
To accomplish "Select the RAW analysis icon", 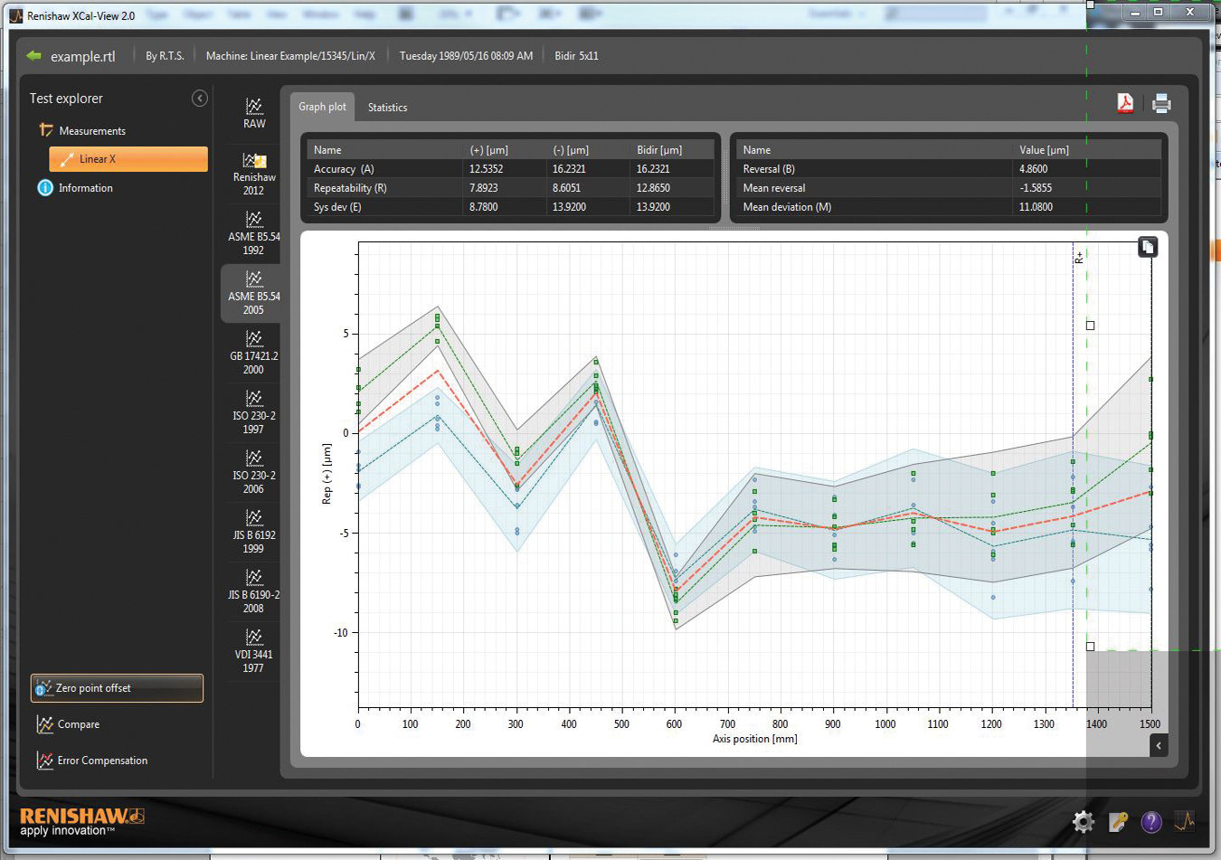I will pyautogui.click(x=254, y=114).
